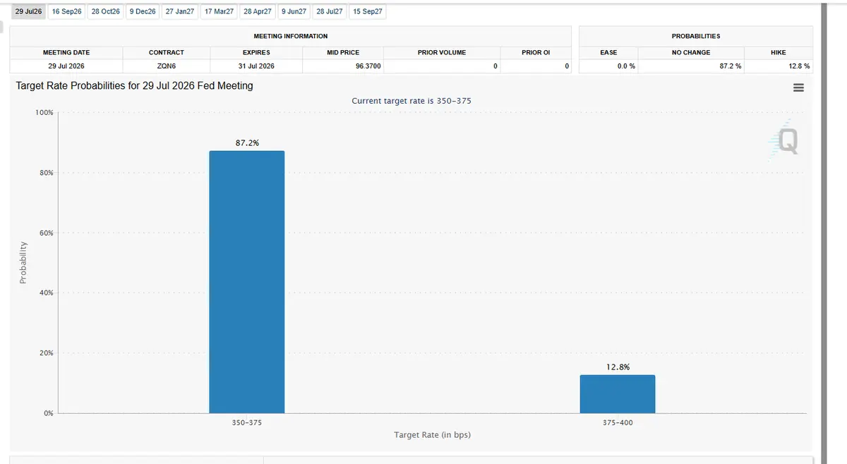847x464 pixels.
Task: Click the PRIOR VOLUME column header
Action: [442, 52]
